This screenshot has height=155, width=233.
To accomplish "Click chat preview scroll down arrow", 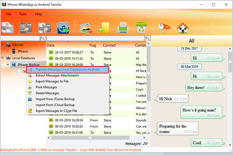I will coord(230,145).
